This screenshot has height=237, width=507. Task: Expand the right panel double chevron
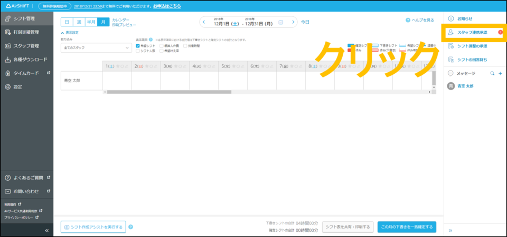[x=450, y=230]
